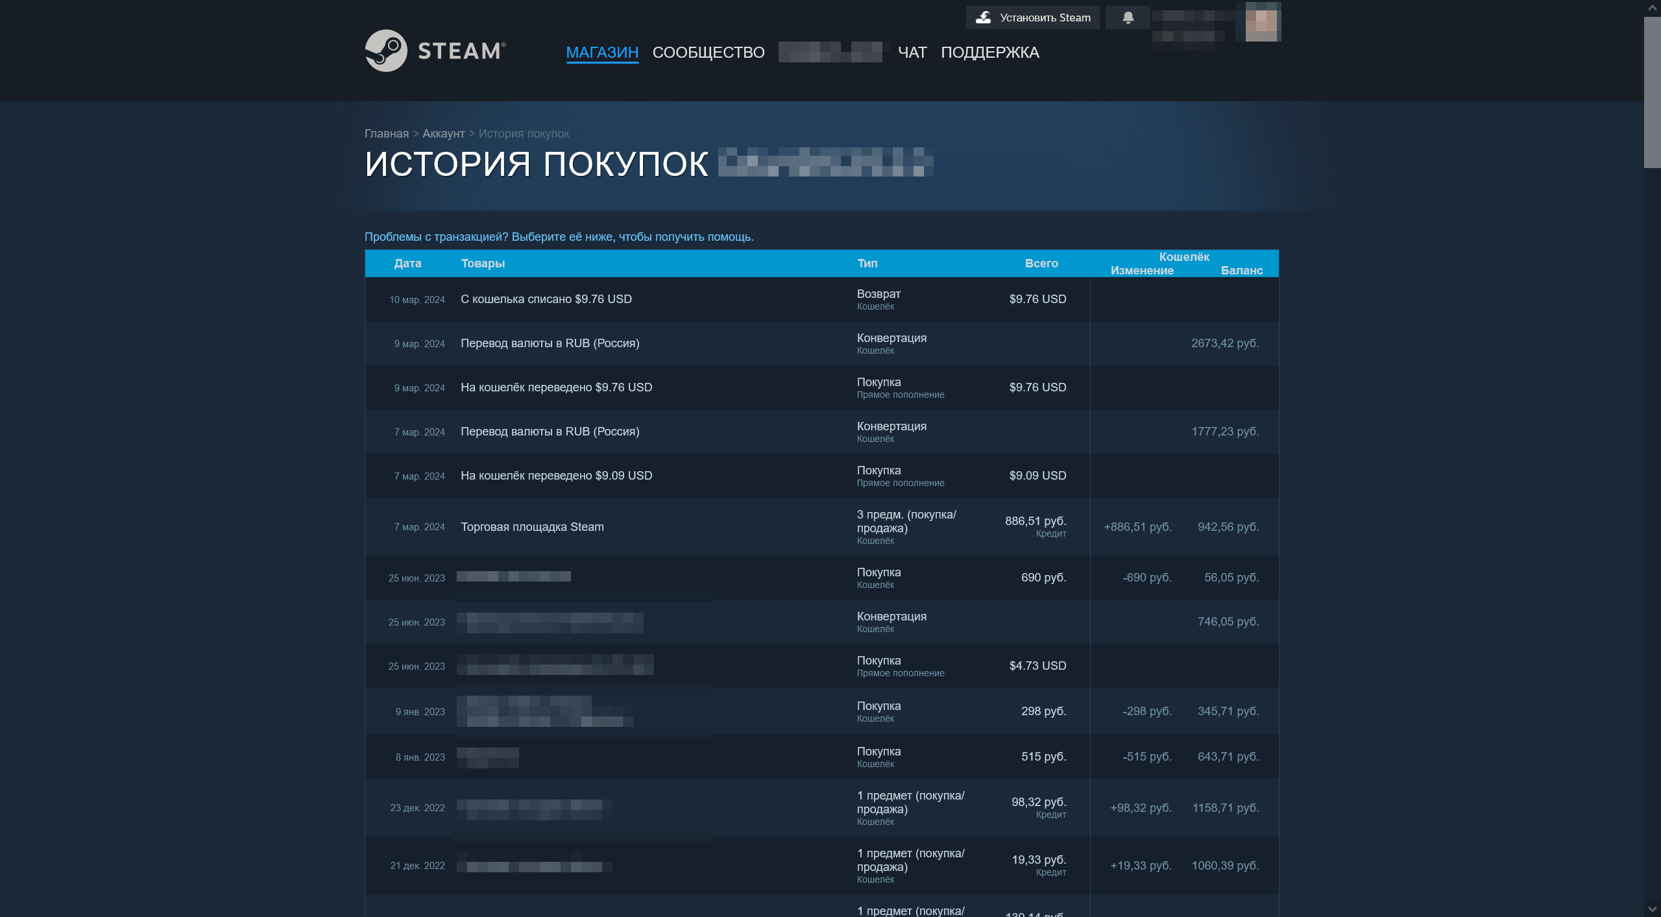
Task: Click the Возврат type cell
Action: pyautogui.click(x=879, y=299)
